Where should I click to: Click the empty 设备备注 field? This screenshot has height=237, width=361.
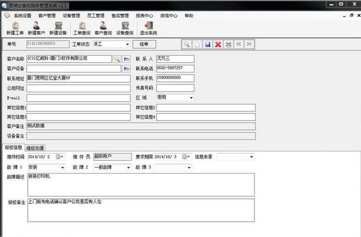click(141, 136)
